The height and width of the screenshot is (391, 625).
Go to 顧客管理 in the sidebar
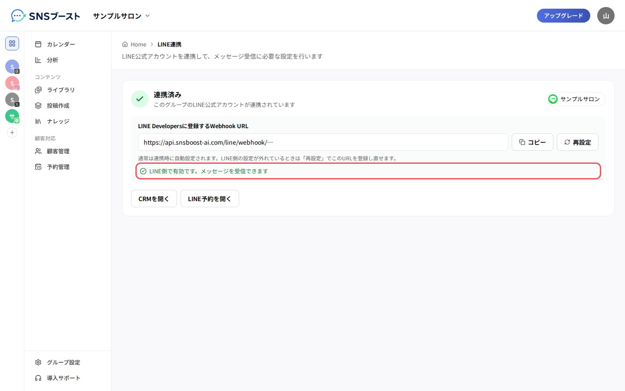tap(68, 151)
